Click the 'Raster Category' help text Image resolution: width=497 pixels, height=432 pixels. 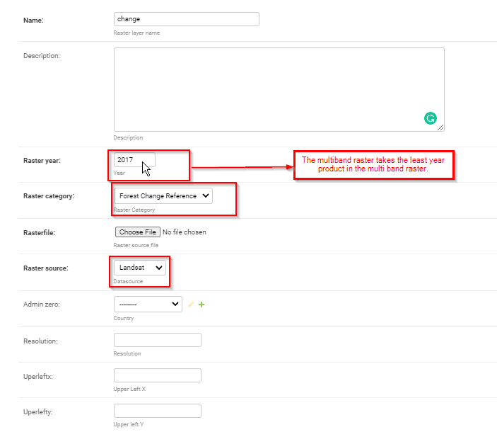click(134, 210)
